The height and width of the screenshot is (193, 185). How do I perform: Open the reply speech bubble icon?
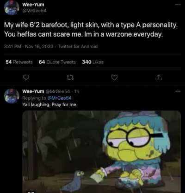pos(26,77)
